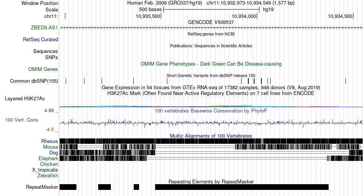The width and height of the screenshot is (363, 196).
Task: Click the RefSeq genes from NCBI title
Action: [x=211, y=34]
